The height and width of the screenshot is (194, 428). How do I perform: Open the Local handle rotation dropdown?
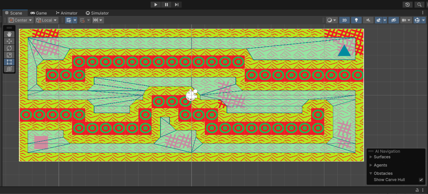[47, 20]
